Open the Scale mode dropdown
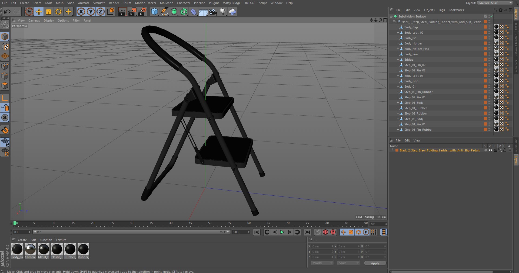519x273 pixels. click(x=348, y=263)
